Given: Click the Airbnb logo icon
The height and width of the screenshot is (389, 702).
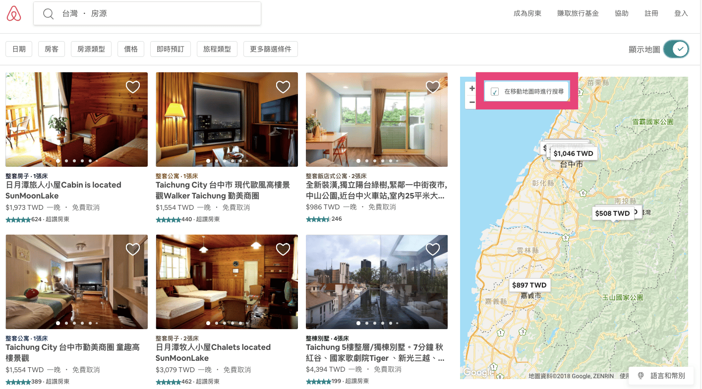Looking at the screenshot, I should point(14,14).
